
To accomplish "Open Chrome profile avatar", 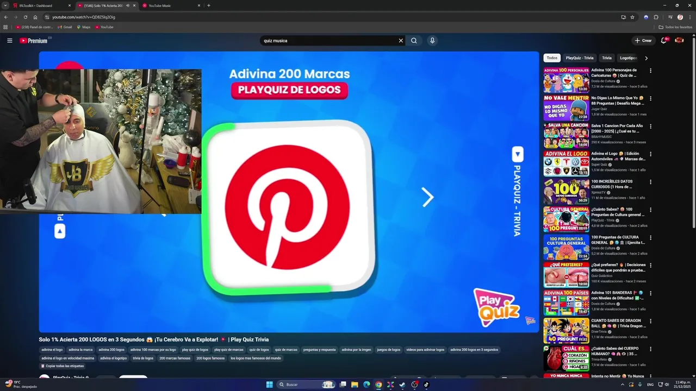I will pos(680,17).
